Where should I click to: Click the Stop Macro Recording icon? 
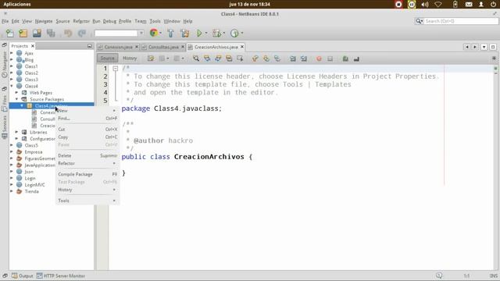click(x=330, y=59)
